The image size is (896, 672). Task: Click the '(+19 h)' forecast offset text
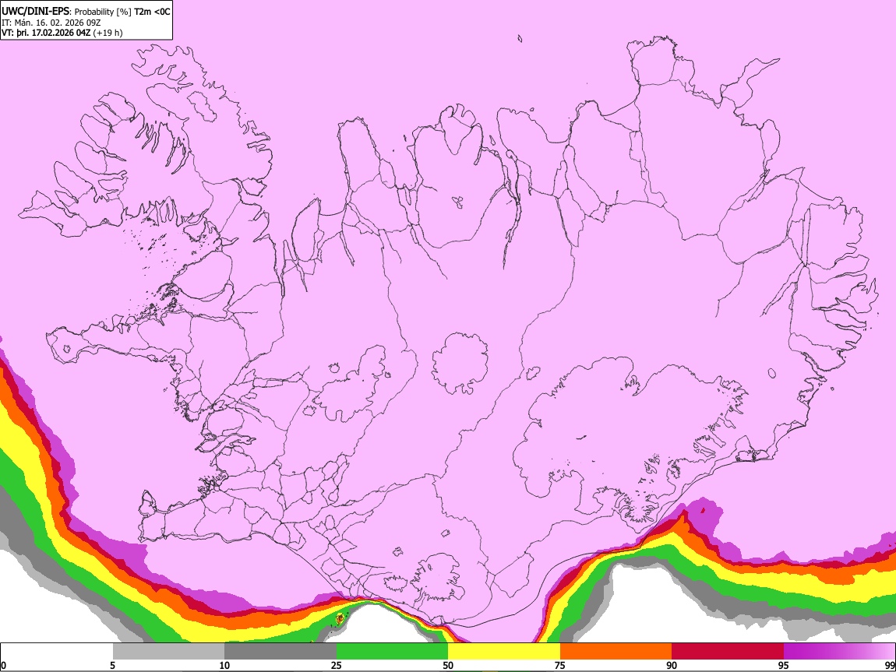click(x=108, y=33)
